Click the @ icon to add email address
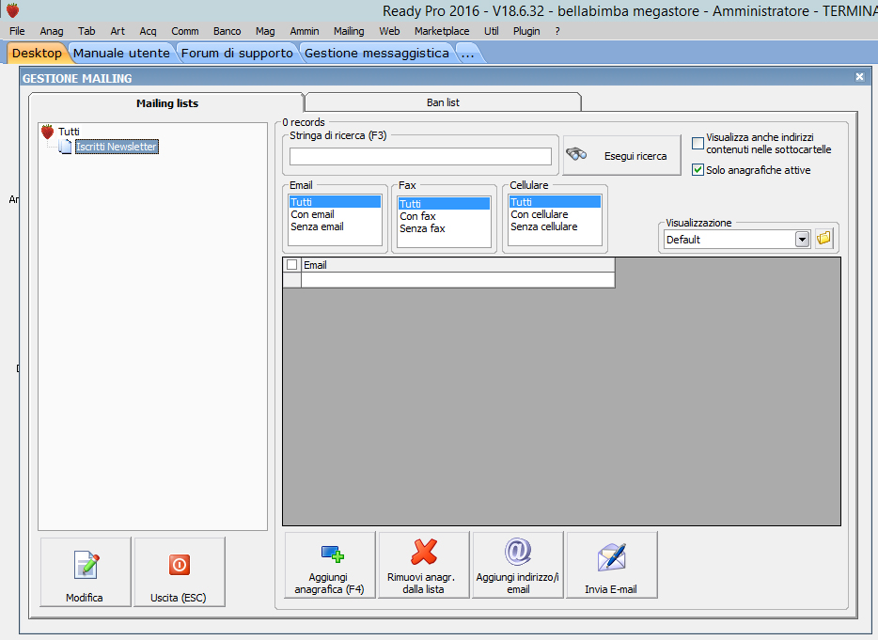 pyautogui.click(x=518, y=552)
